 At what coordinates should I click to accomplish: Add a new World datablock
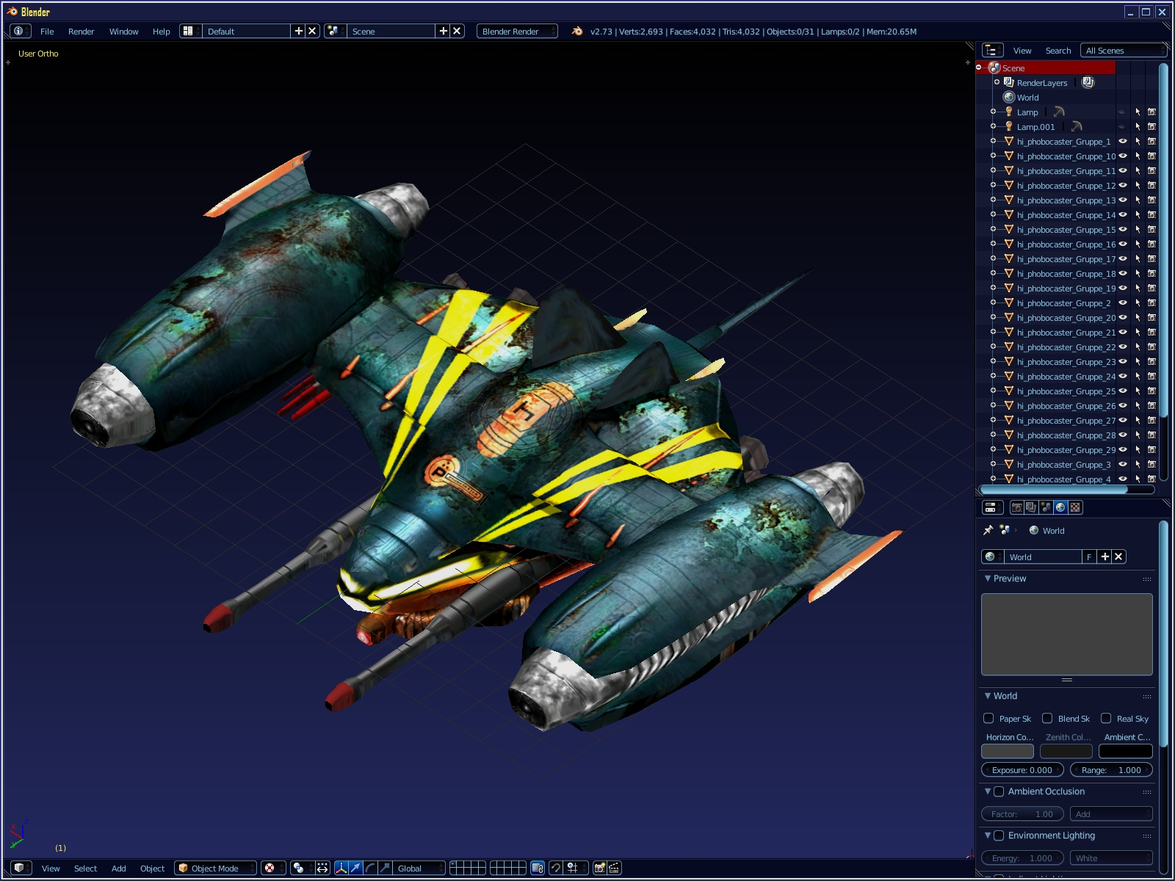point(1104,556)
